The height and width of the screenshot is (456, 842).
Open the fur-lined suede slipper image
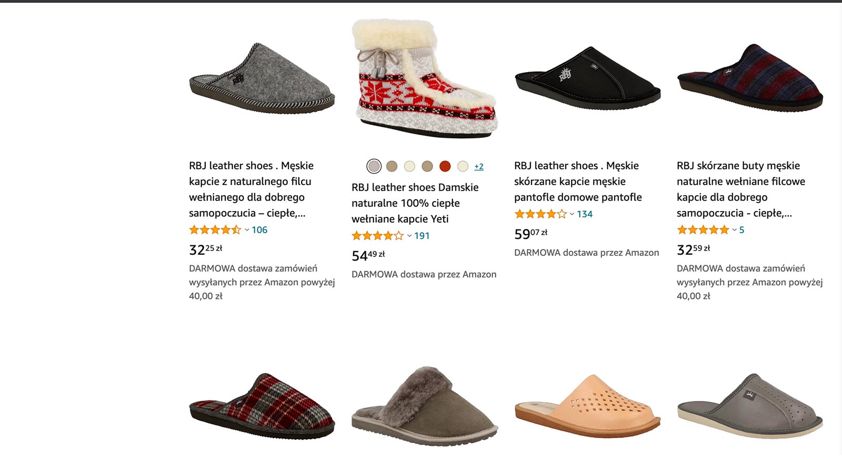(x=424, y=407)
